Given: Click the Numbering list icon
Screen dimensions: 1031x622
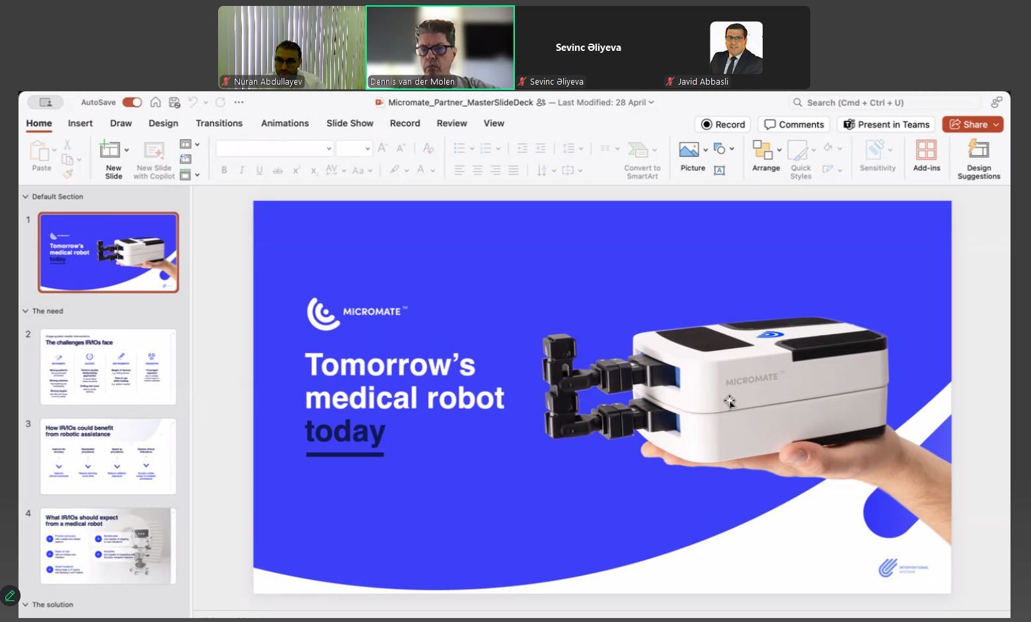Looking at the screenshot, I should click(x=486, y=149).
